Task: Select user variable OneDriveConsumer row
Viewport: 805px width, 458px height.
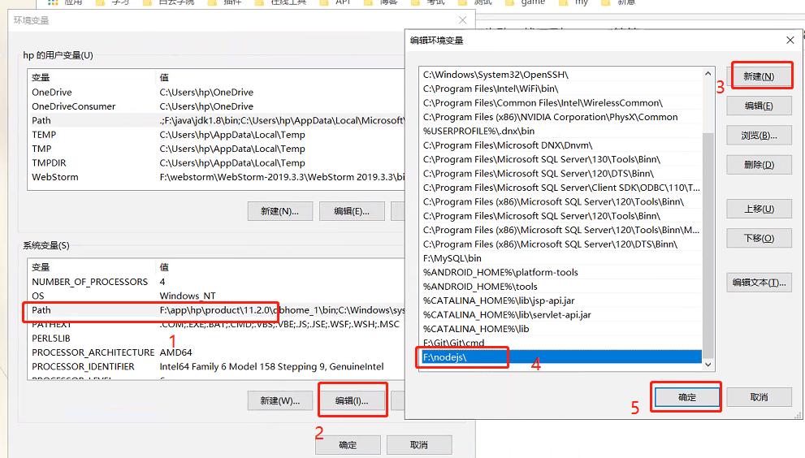Action: coord(216,106)
